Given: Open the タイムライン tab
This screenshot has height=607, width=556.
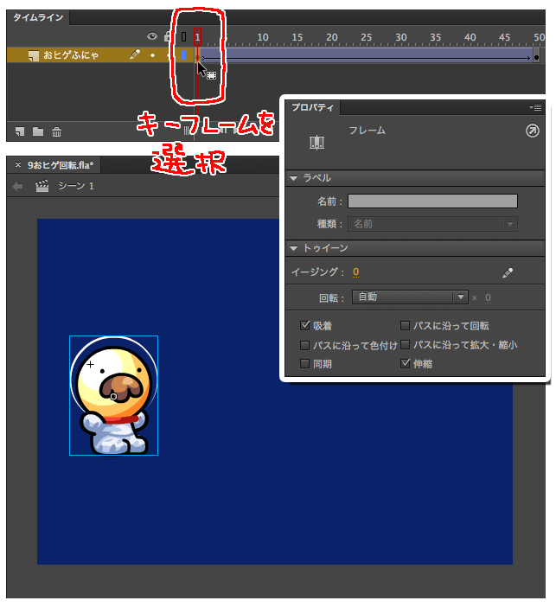Looking at the screenshot, I should pos(38,17).
